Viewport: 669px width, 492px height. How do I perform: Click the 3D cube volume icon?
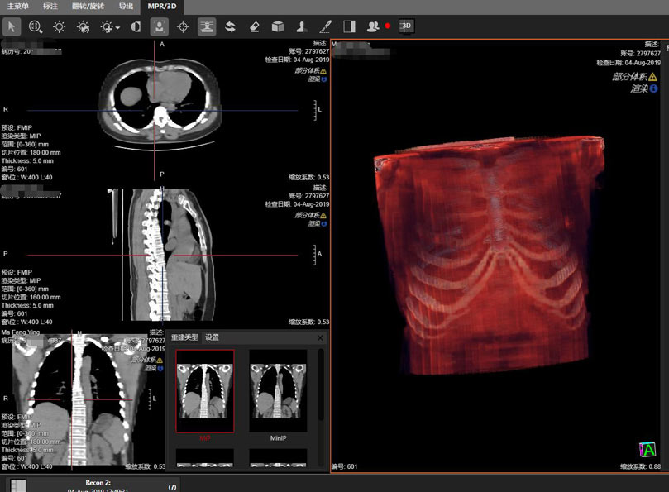pos(278,26)
